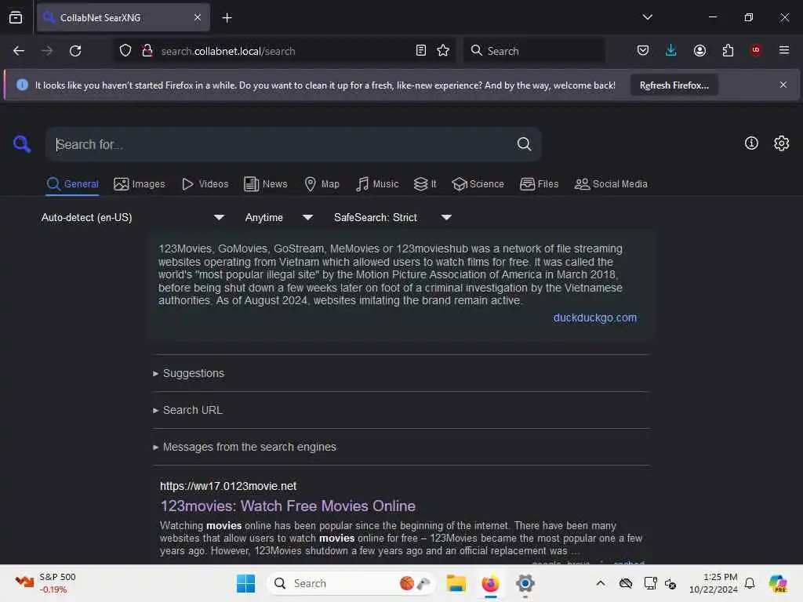
Task: Click Refresh Firefox button
Action: coord(674,85)
